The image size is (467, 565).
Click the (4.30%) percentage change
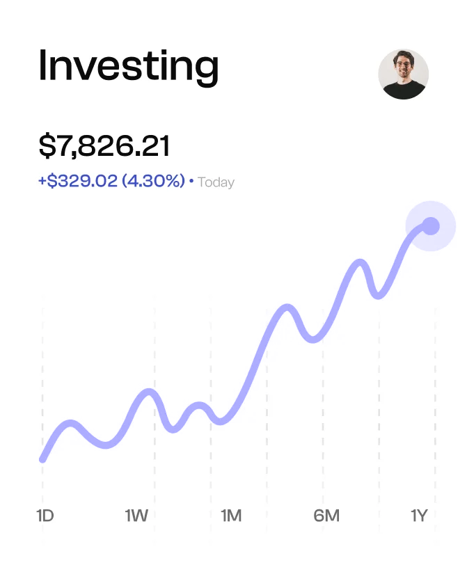[x=153, y=182]
